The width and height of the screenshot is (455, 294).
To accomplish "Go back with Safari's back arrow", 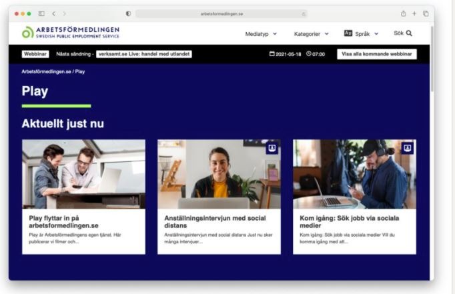I will 54,13.
